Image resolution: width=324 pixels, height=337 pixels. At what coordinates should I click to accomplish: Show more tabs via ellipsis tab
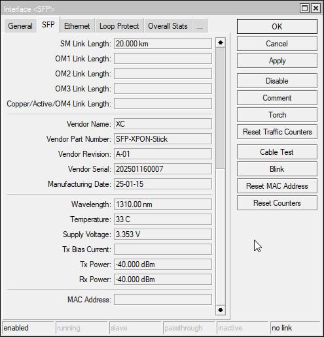point(200,26)
